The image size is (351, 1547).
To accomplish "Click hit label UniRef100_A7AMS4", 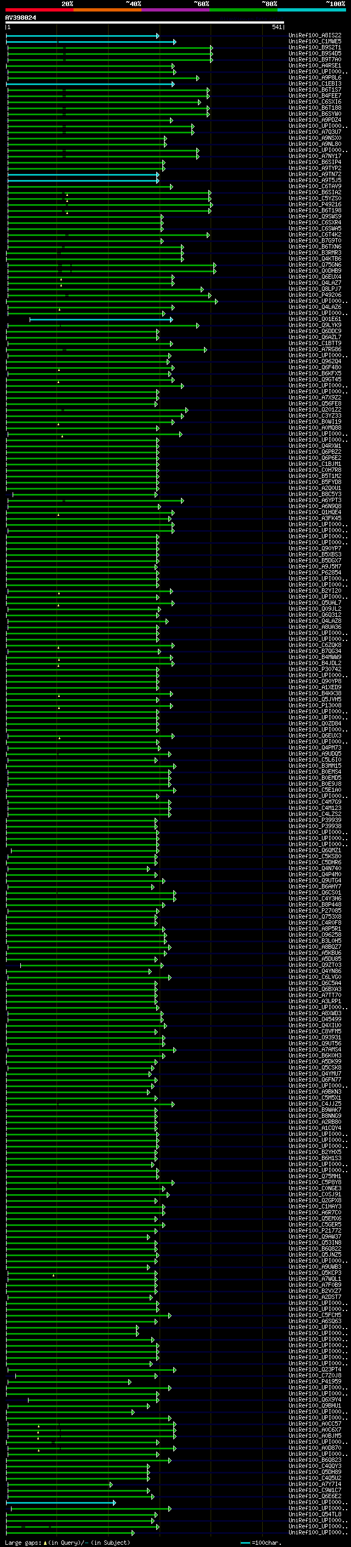I will pyautogui.click(x=315, y=1050).
